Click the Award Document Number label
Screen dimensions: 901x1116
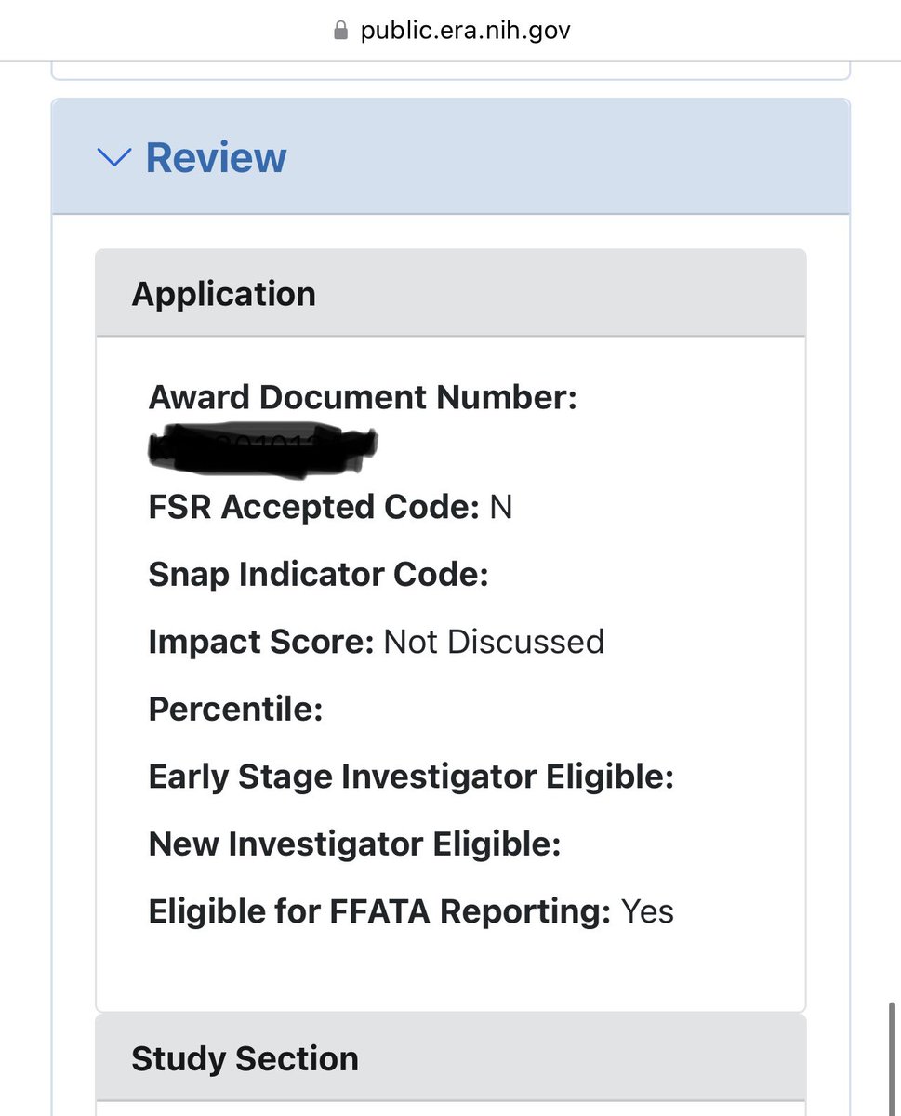pos(364,398)
